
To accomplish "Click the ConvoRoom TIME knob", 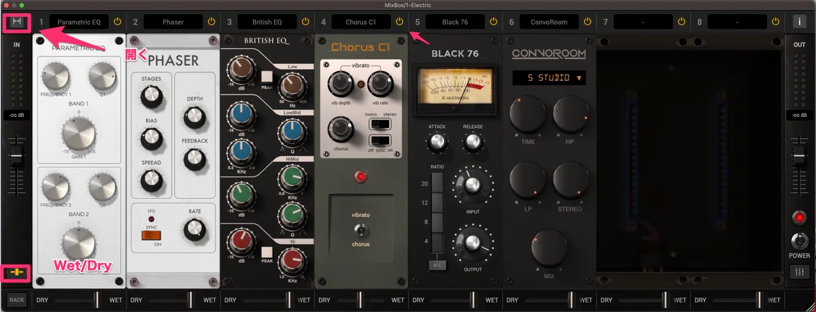I will coord(528,115).
